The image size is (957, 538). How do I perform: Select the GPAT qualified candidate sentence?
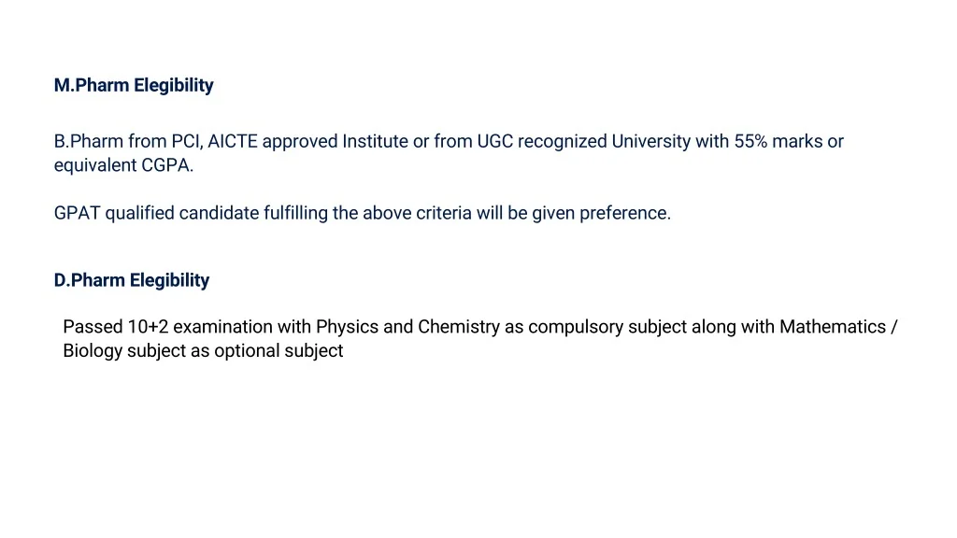pos(362,213)
